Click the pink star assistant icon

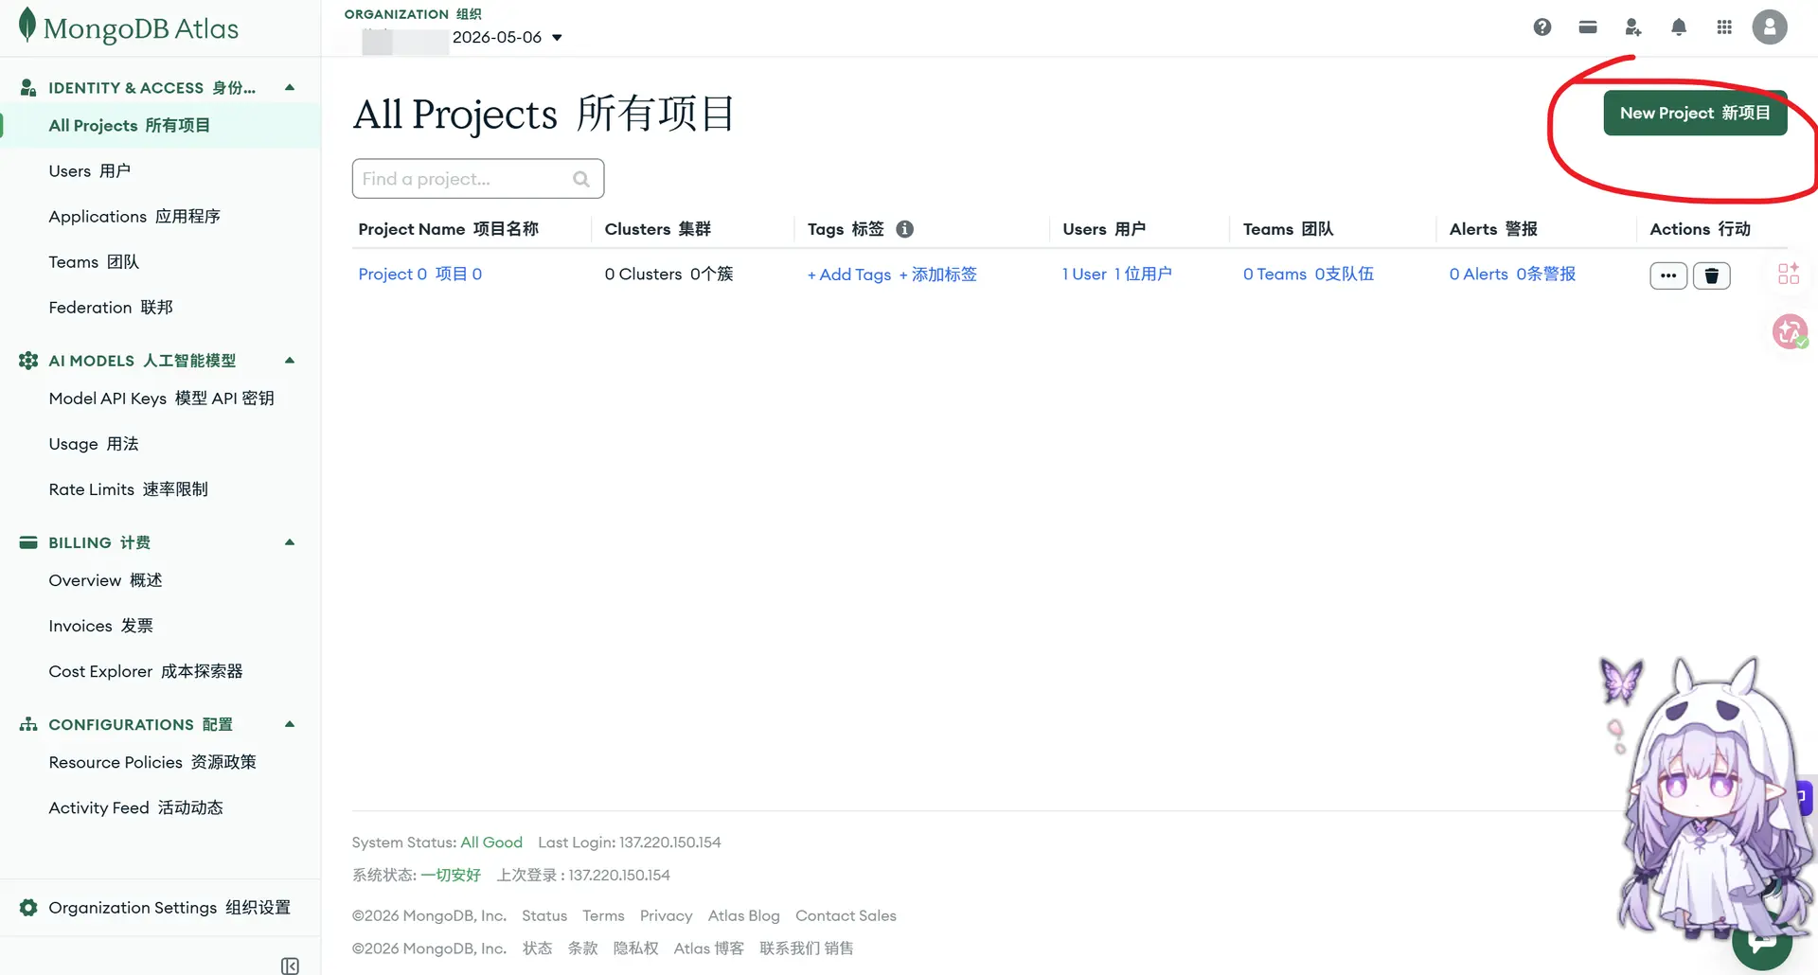click(x=1790, y=331)
